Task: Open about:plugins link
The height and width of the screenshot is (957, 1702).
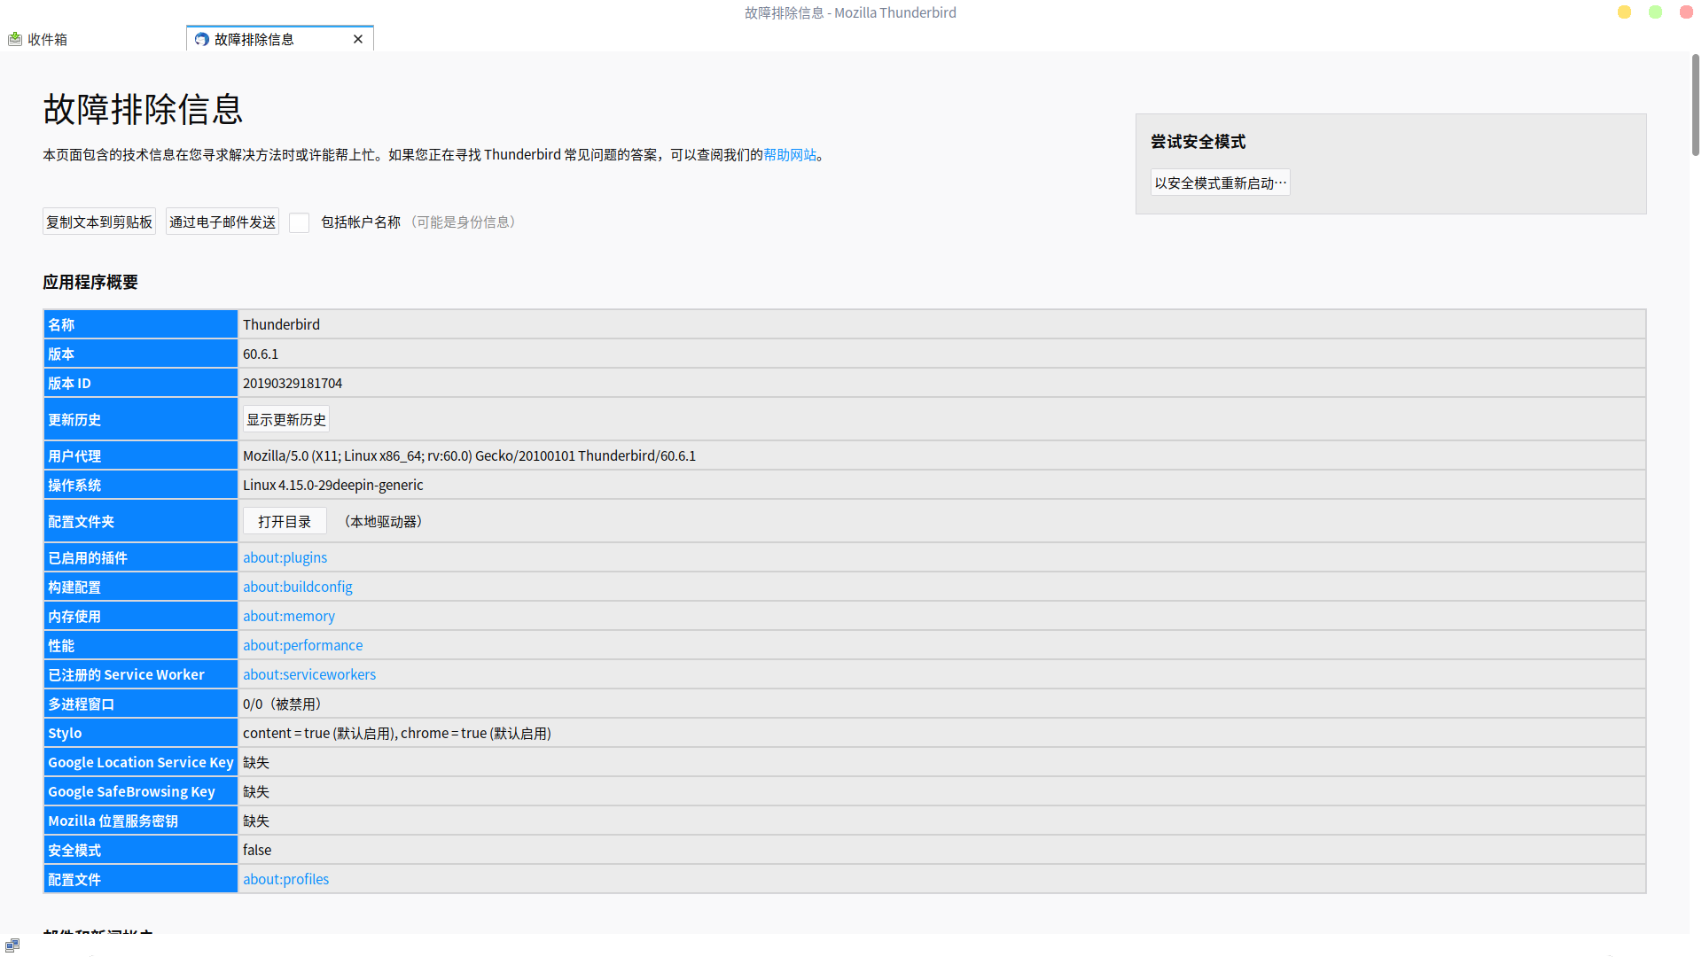Action: pyautogui.click(x=285, y=557)
